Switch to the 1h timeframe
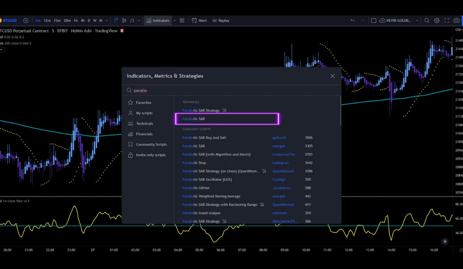This screenshot has height=269, width=463. 76,20
